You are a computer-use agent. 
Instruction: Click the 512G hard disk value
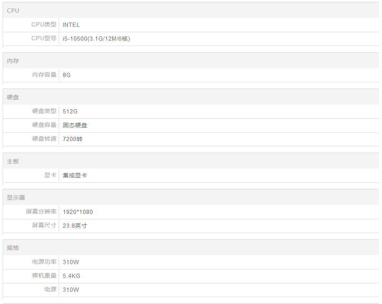pyautogui.click(x=70, y=112)
